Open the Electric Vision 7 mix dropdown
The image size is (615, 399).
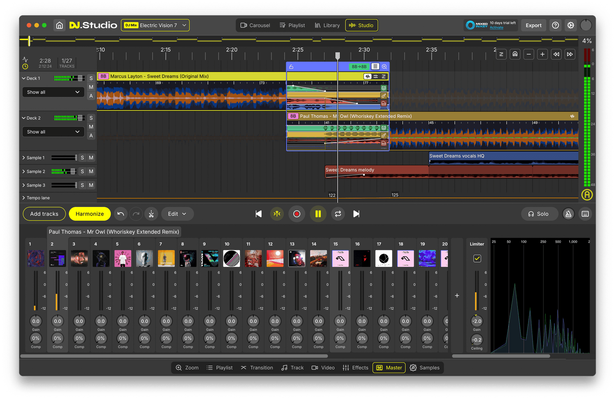click(155, 25)
